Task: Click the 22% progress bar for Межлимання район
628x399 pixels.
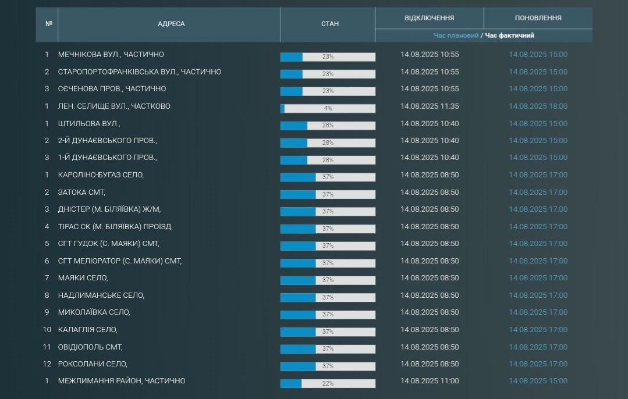Action: 328,383
